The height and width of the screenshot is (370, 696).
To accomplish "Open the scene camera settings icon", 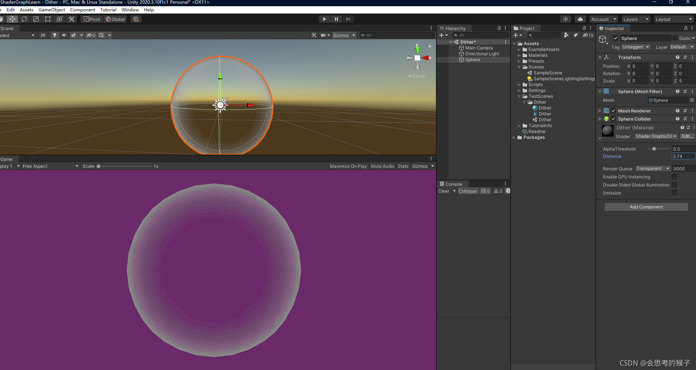I will (323, 35).
